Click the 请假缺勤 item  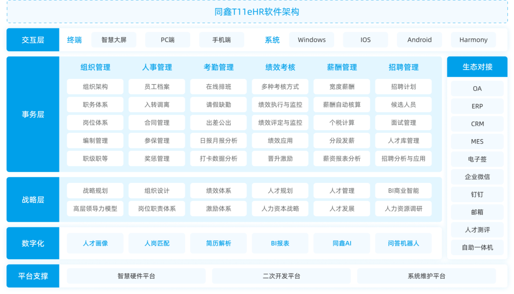(219, 104)
